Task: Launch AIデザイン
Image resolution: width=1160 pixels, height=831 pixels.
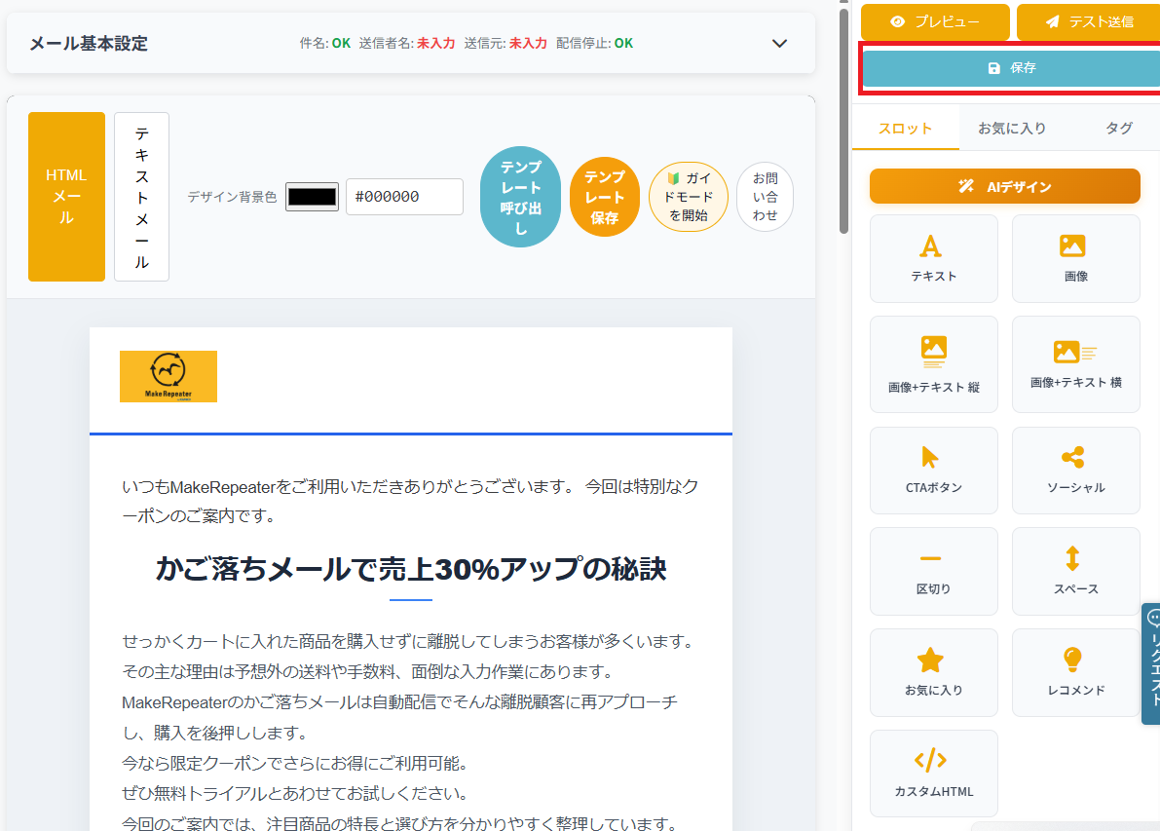Action: click(1004, 185)
